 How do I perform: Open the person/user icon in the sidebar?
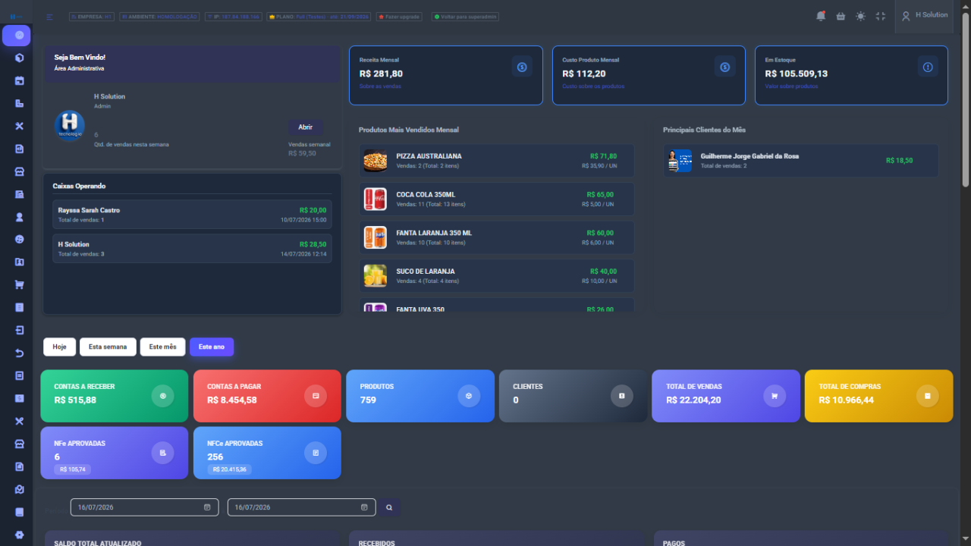[x=19, y=217]
